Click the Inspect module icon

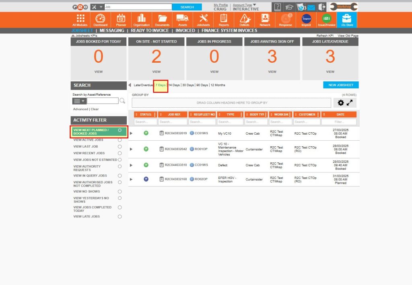[x=306, y=19]
